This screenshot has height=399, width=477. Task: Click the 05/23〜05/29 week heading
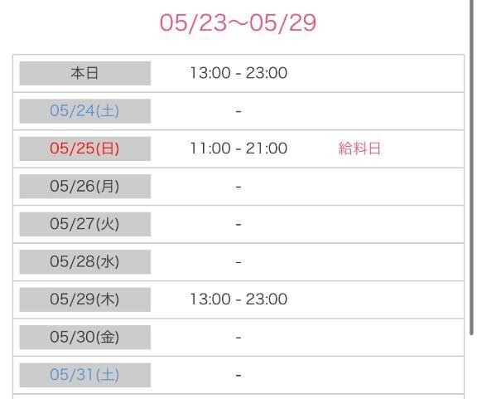[238, 23]
